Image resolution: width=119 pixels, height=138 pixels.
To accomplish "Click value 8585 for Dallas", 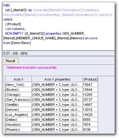I will click(x=90, y=120).
